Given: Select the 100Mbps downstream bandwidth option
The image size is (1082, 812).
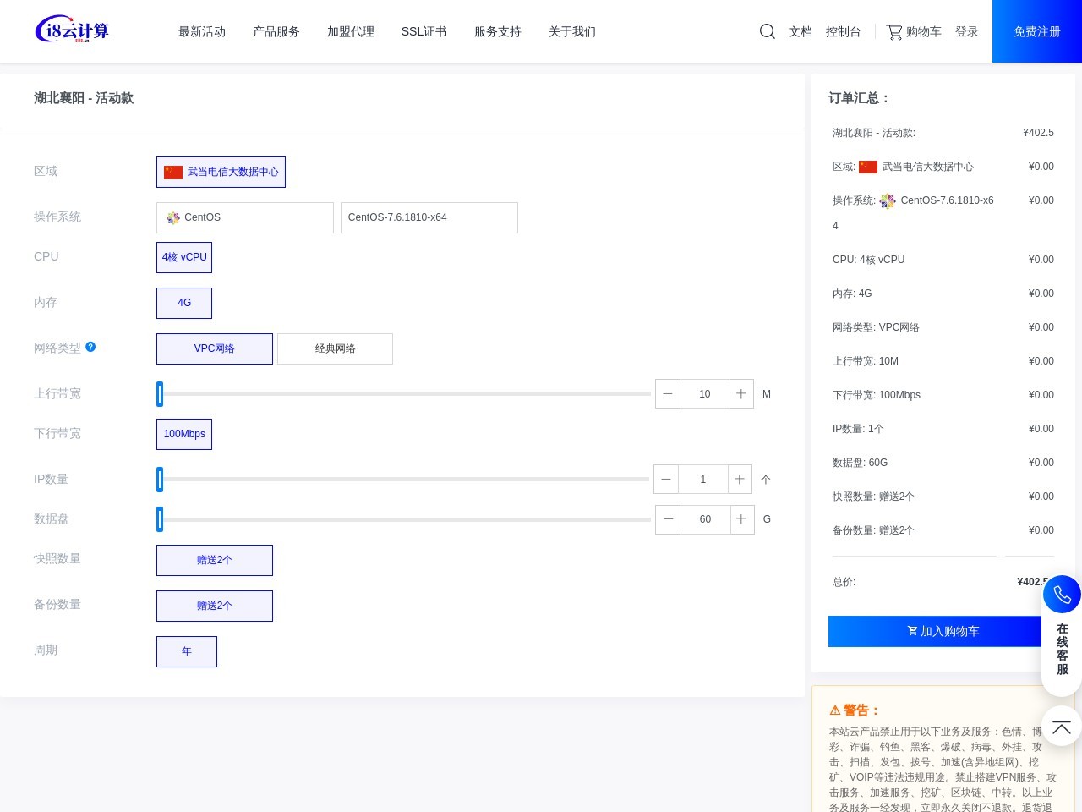Looking at the screenshot, I should tap(184, 434).
